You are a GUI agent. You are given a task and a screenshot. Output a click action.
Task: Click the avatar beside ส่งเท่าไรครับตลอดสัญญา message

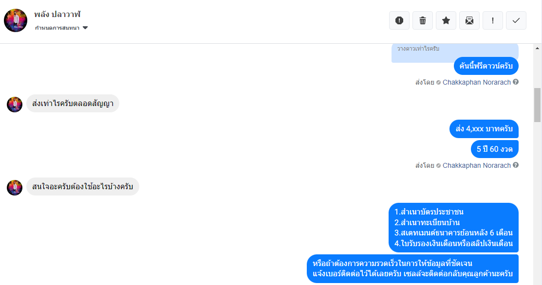tap(15, 105)
